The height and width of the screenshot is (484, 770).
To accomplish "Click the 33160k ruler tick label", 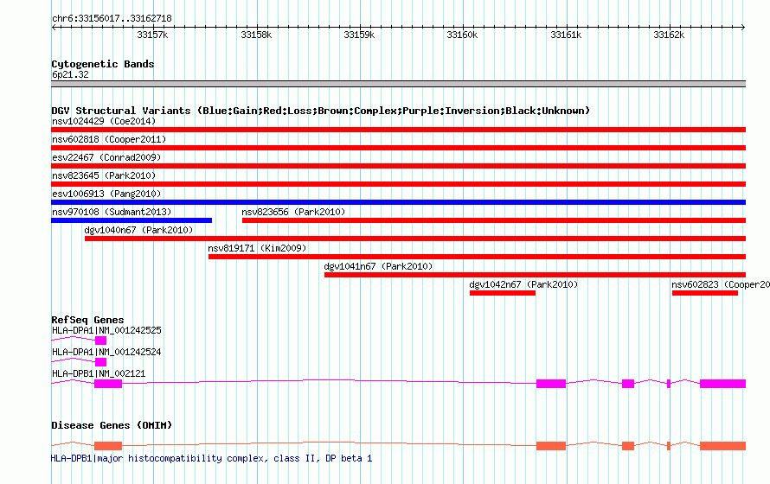I will [x=462, y=35].
